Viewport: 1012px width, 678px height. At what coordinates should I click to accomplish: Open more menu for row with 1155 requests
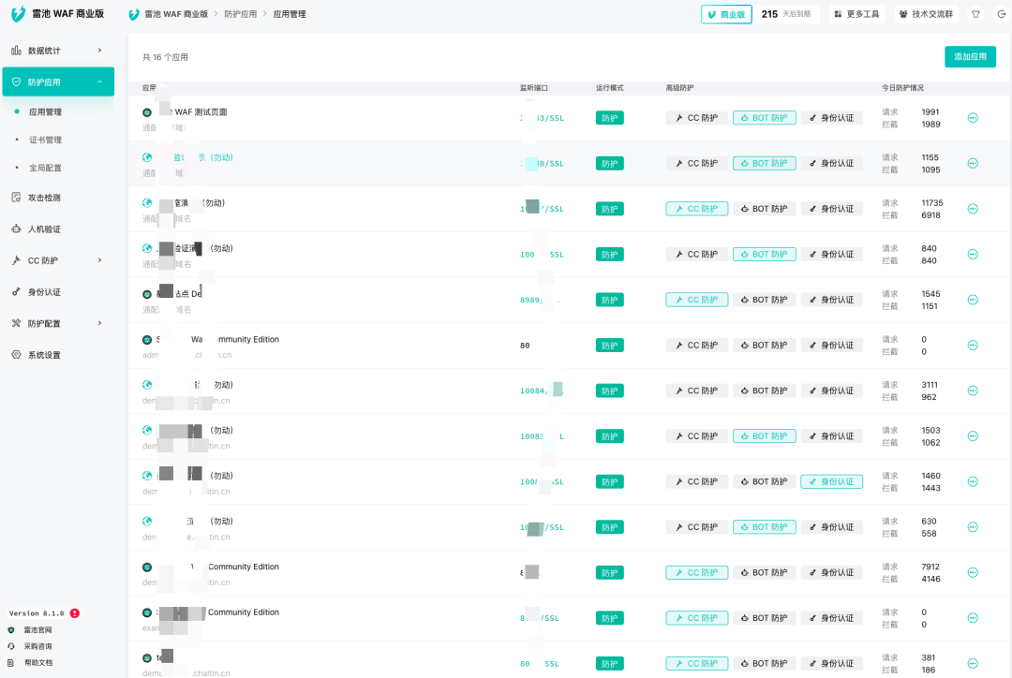point(973,163)
